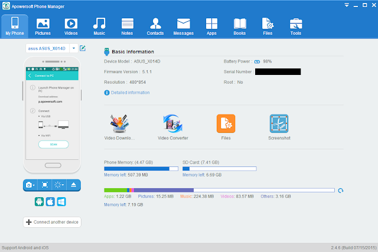Select the Device Model ASUS_X014D text
378x252 pixels.
pos(132,61)
